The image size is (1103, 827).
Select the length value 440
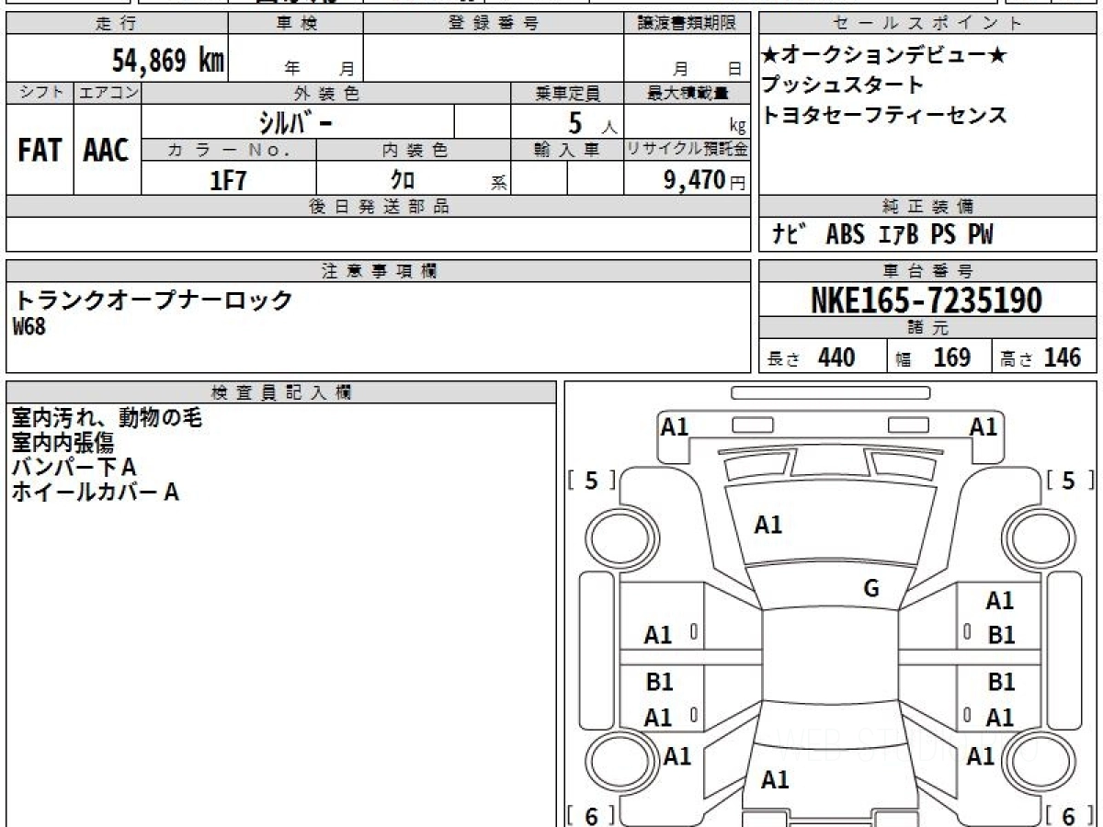click(836, 357)
